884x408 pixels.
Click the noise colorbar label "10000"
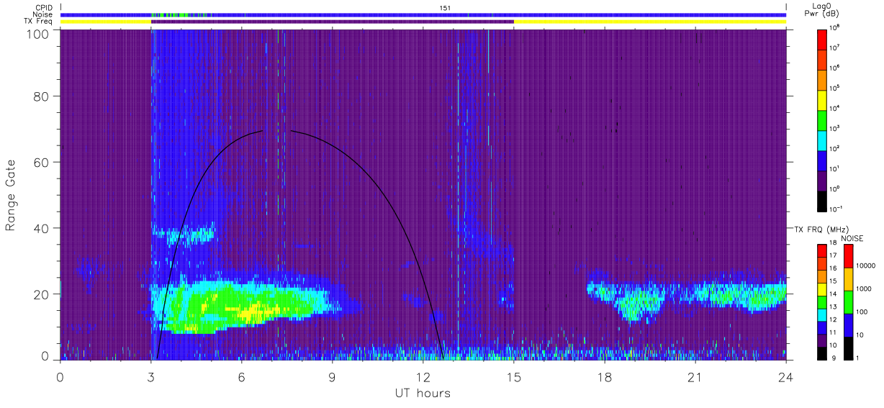(x=865, y=266)
